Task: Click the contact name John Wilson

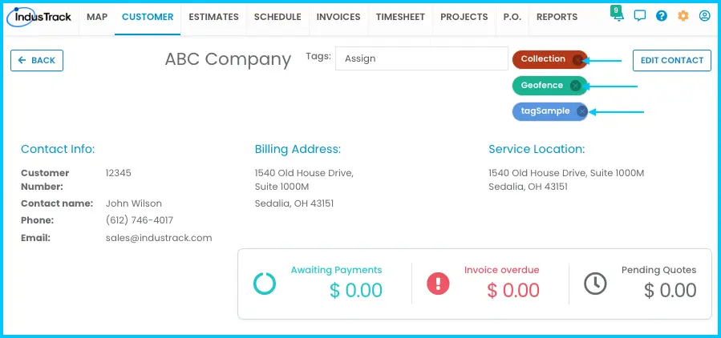Action: point(134,203)
